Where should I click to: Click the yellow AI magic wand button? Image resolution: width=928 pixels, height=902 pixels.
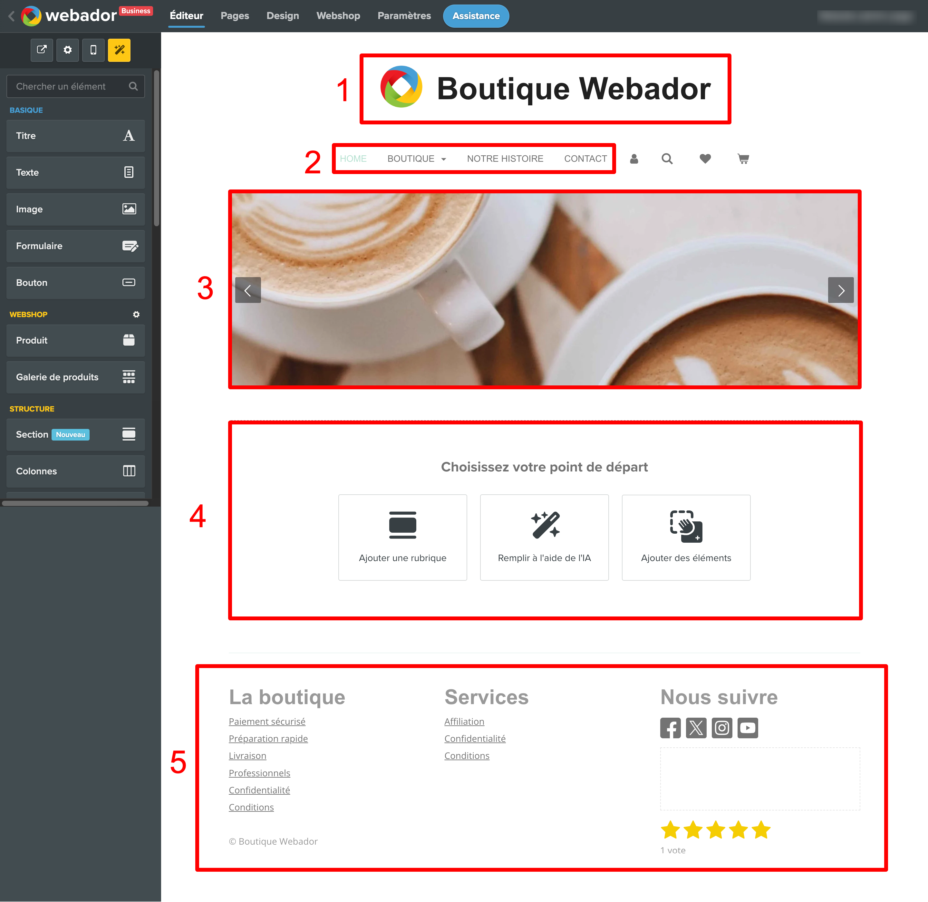(119, 50)
